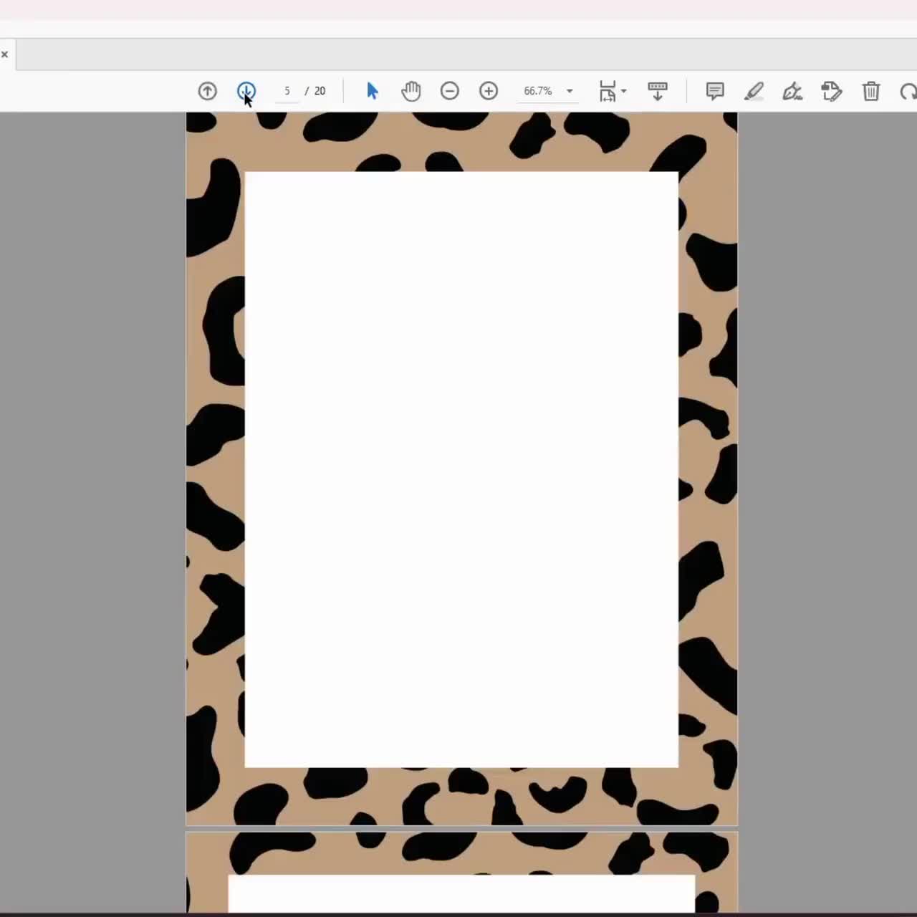Select the Hand tool
Screen dimensions: 917x917
(x=411, y=91)
